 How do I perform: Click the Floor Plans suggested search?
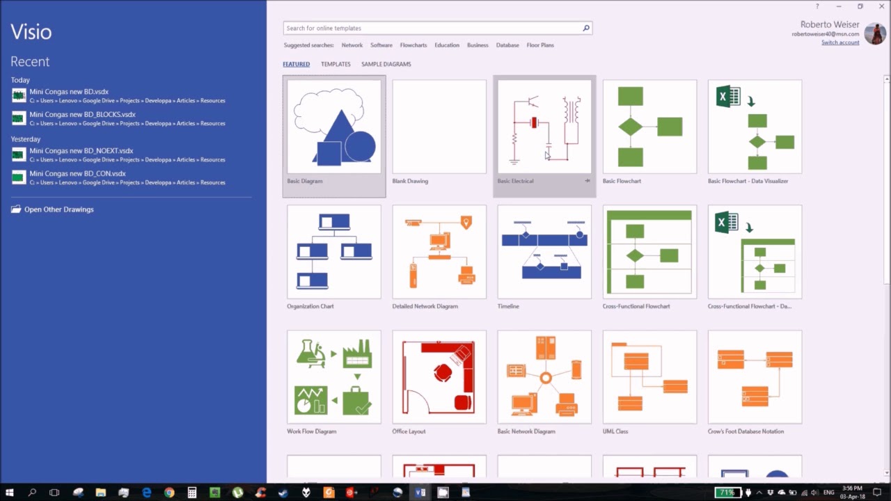pos(540,45)
